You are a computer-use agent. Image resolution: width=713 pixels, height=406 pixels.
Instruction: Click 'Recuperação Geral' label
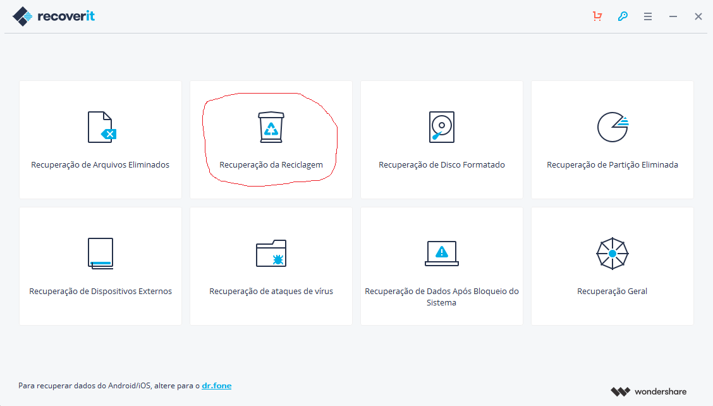click(x=612, y=292)
